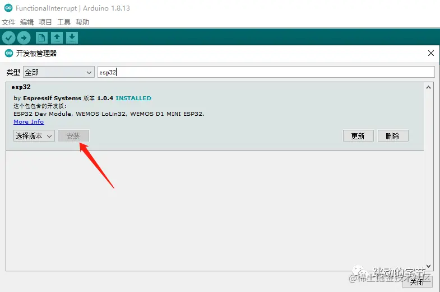The height and width of the screenshot is (292, 440).
Task: Open the 文件 menu
Action: 8,22
